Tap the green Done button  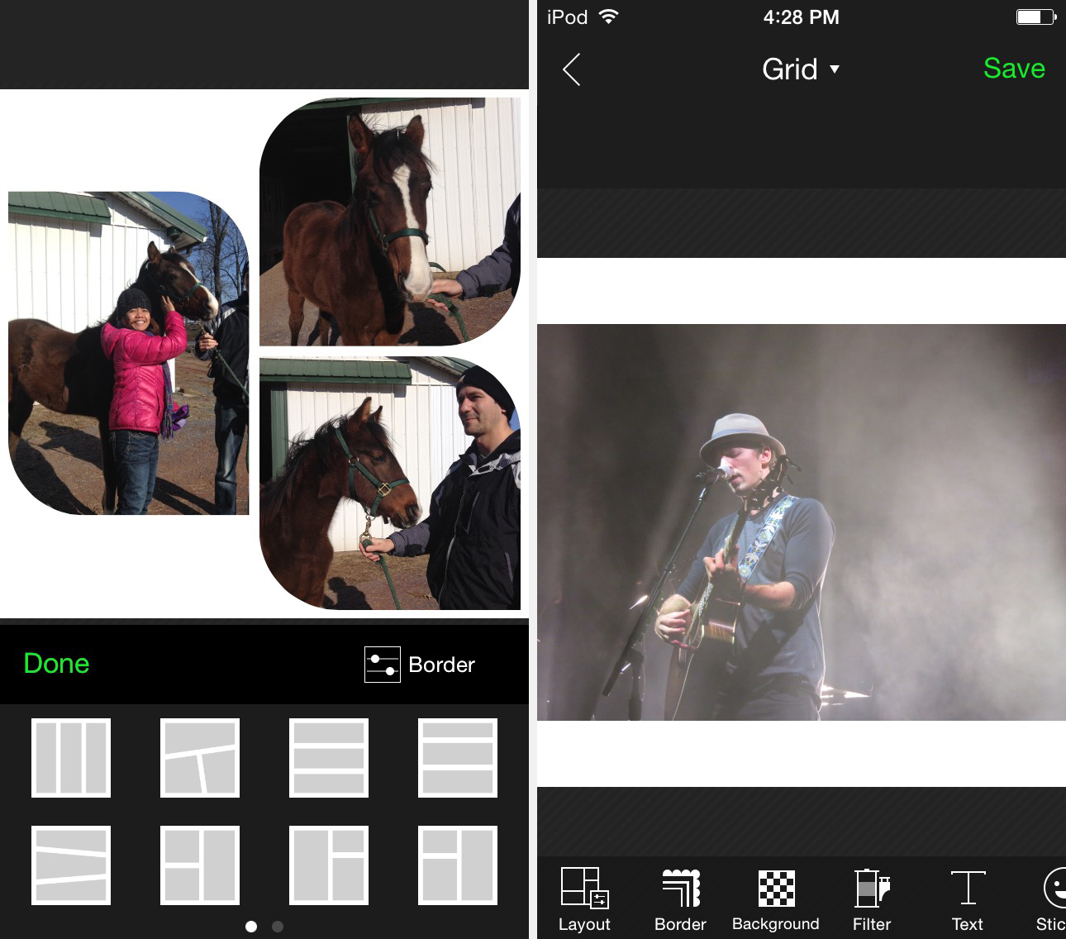(x=56, y=664)
